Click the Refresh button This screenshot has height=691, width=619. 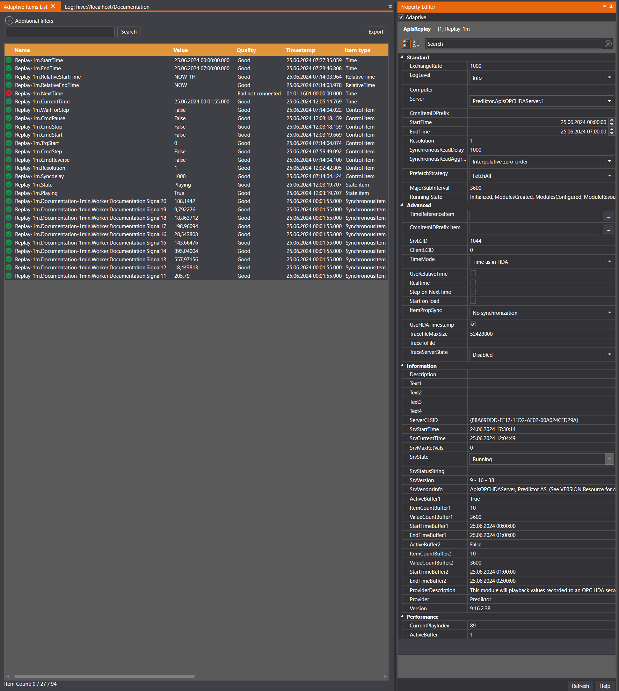[580, 686]
